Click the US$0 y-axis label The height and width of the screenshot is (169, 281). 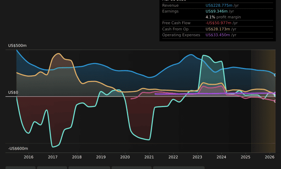(13, 93)
